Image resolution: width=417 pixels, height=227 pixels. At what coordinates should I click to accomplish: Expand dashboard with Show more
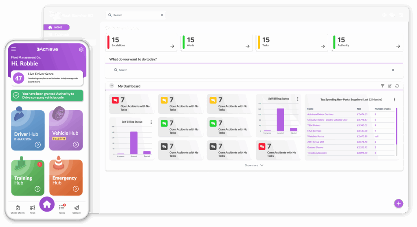(254, 165)
